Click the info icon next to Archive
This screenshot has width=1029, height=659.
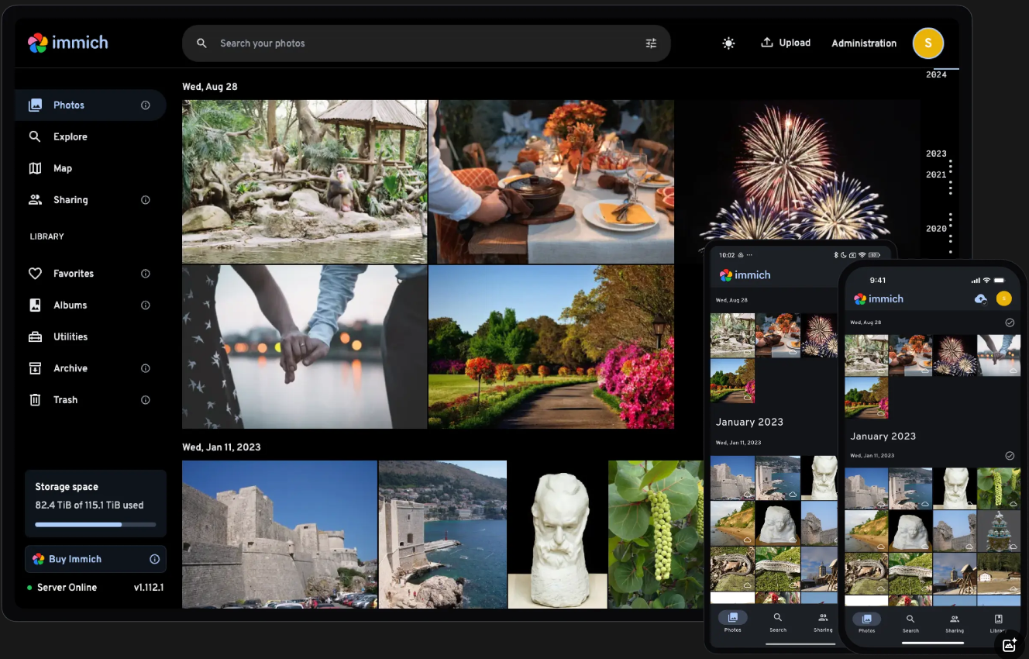click(x=146, y=368)
